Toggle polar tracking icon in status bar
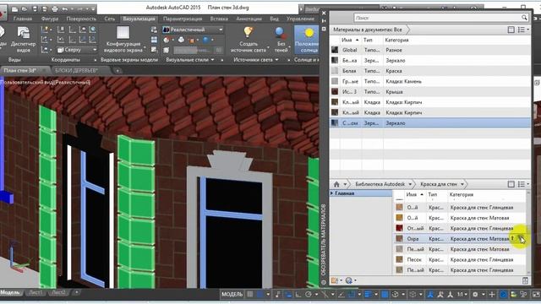 (308, 295)
